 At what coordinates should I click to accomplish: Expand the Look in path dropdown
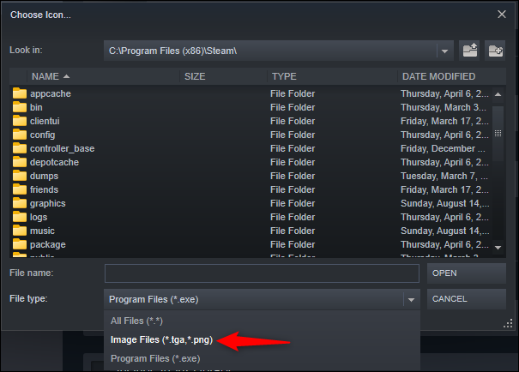point(444,51)
